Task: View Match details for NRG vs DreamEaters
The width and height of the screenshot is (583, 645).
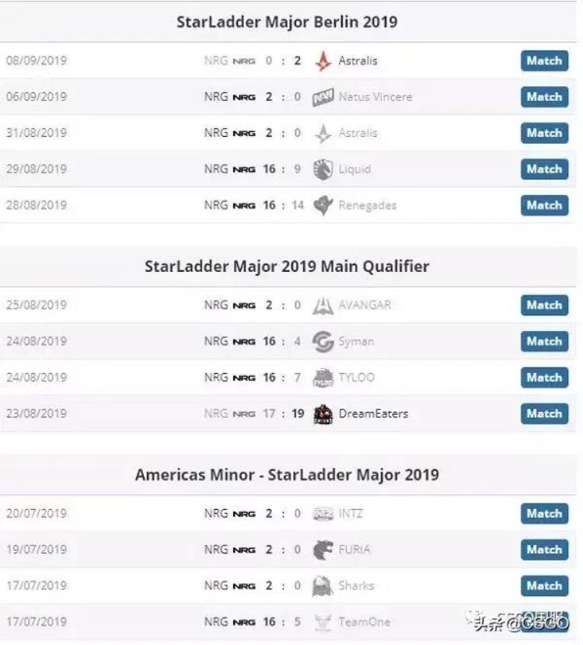Action: 544,414
